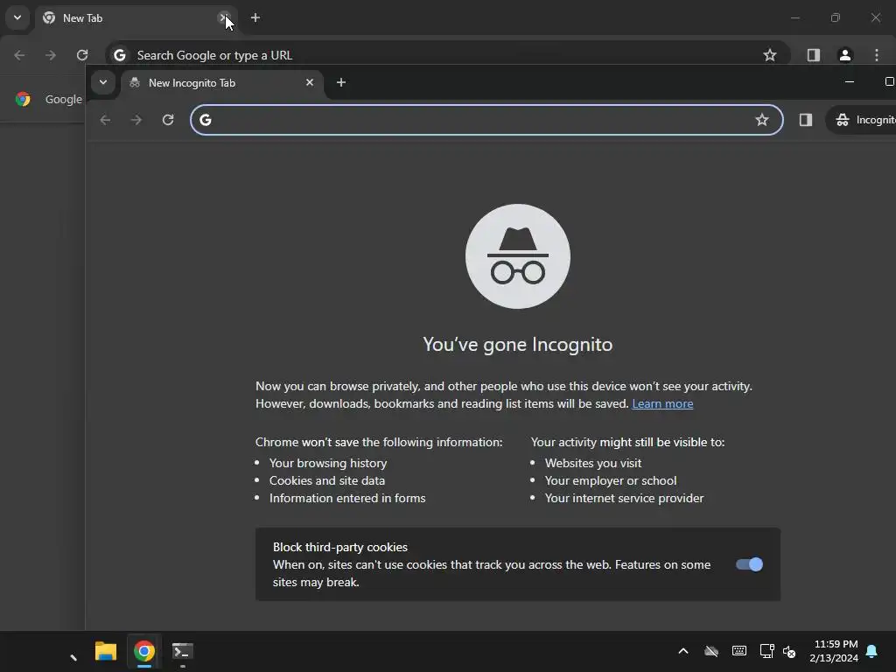Open the Learn more link
896x672 pixels.
click(662, 403)
